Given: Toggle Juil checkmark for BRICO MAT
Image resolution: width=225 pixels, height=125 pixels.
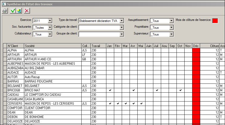Looking at the screenshot, I should (157, 90).
